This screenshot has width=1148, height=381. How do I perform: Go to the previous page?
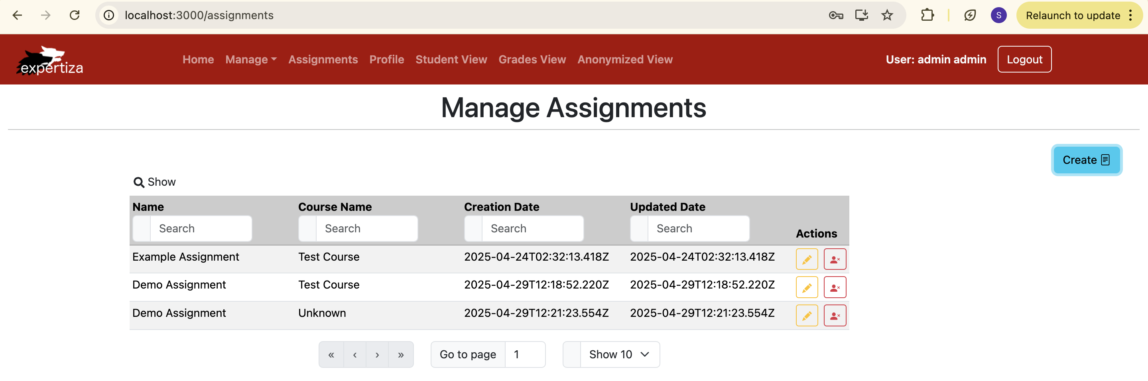point(355,355)
